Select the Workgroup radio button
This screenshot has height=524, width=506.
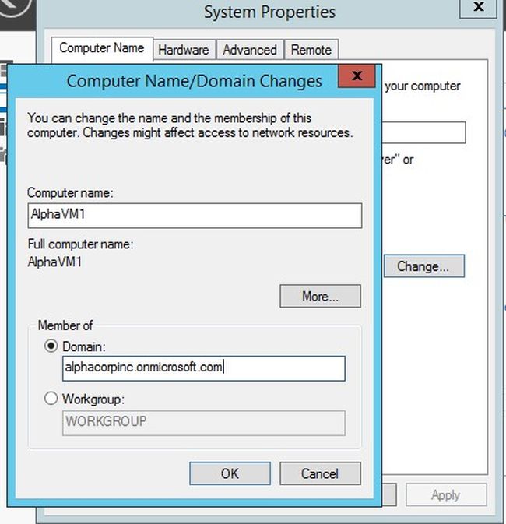pyautogui.click(x=51, y=398)
